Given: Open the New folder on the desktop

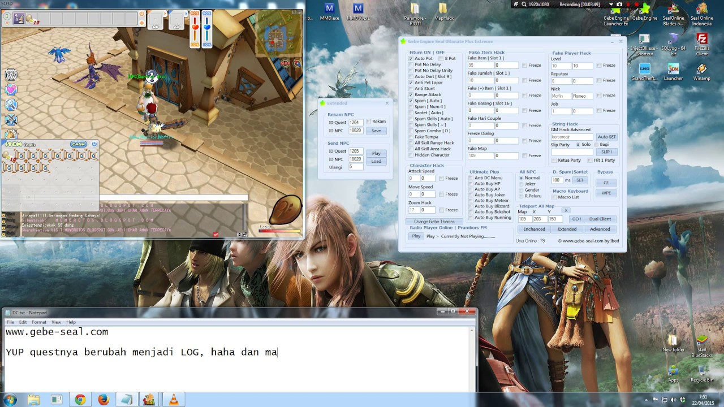Looking at the screenshot, I should [673, 343].
